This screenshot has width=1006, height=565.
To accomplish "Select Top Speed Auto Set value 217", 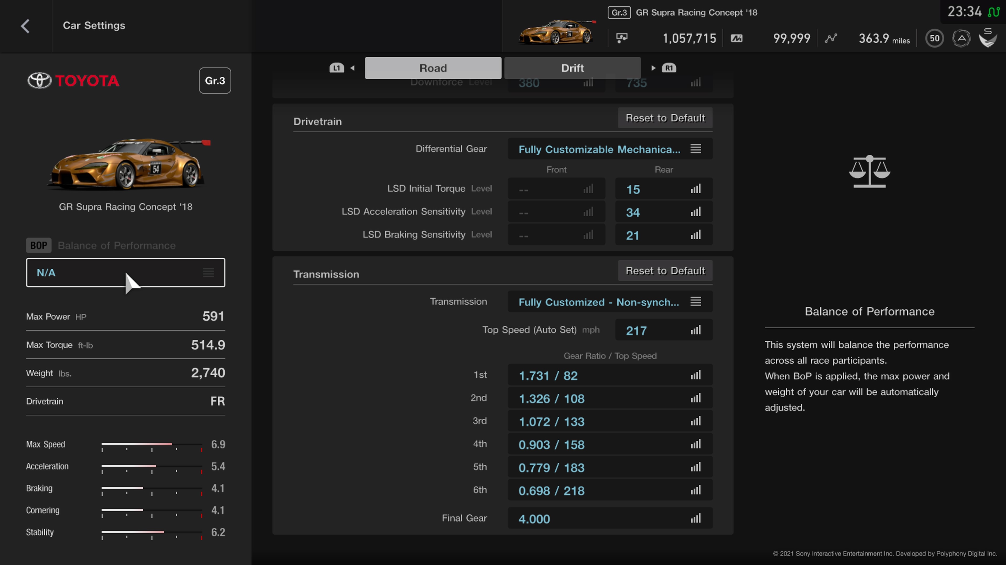I will tap(664, 330).
